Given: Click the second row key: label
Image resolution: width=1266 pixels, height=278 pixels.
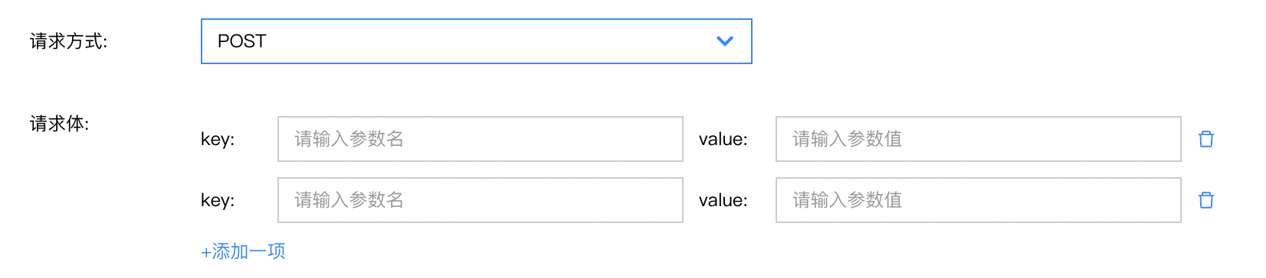Looking at the screenshot, I should coord(218,201).
